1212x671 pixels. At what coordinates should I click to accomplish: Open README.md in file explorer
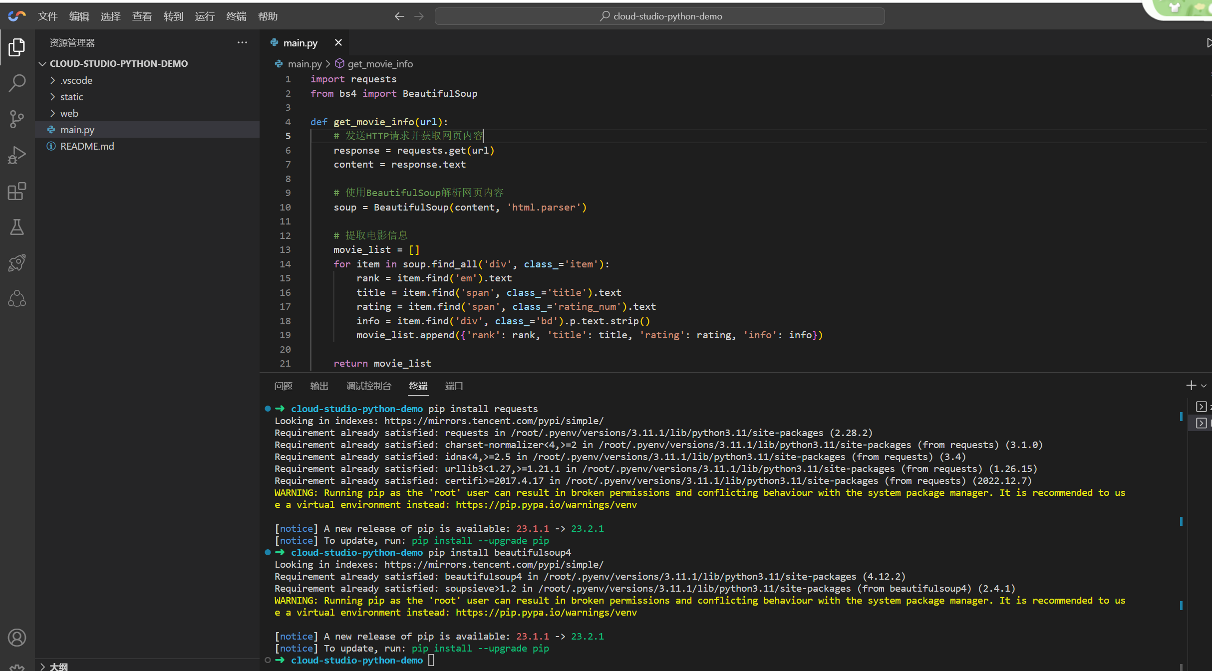click(87, 146)
